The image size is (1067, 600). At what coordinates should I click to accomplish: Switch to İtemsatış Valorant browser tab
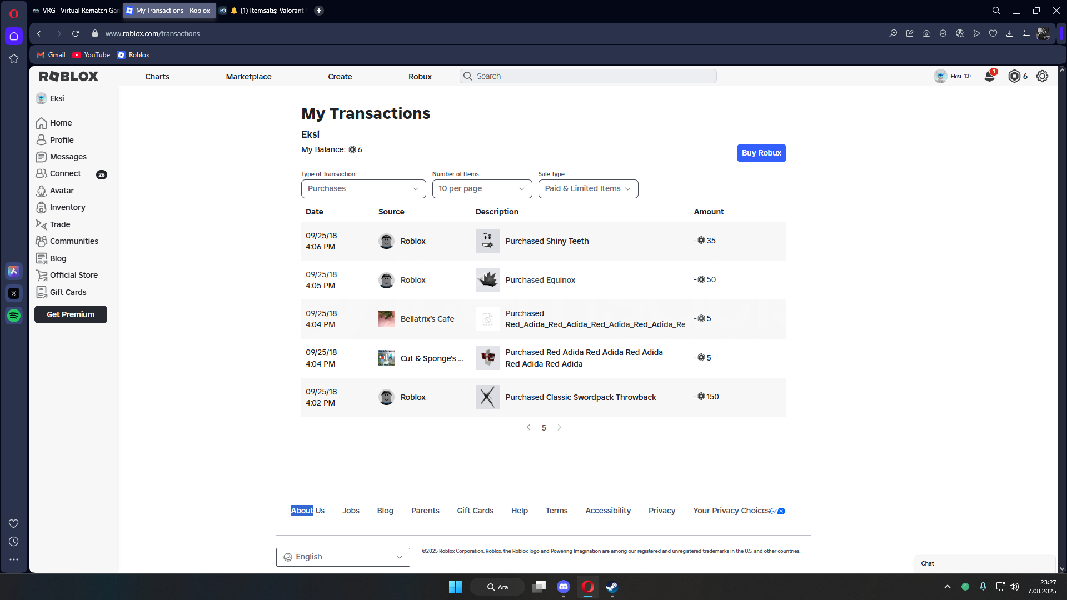(262, 10)
